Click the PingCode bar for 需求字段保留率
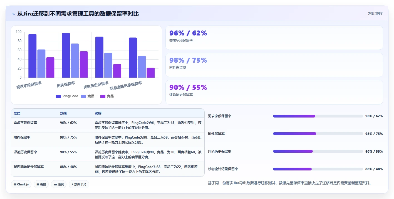394x199 pixels. pyautogui.click(x=33, y=56)
